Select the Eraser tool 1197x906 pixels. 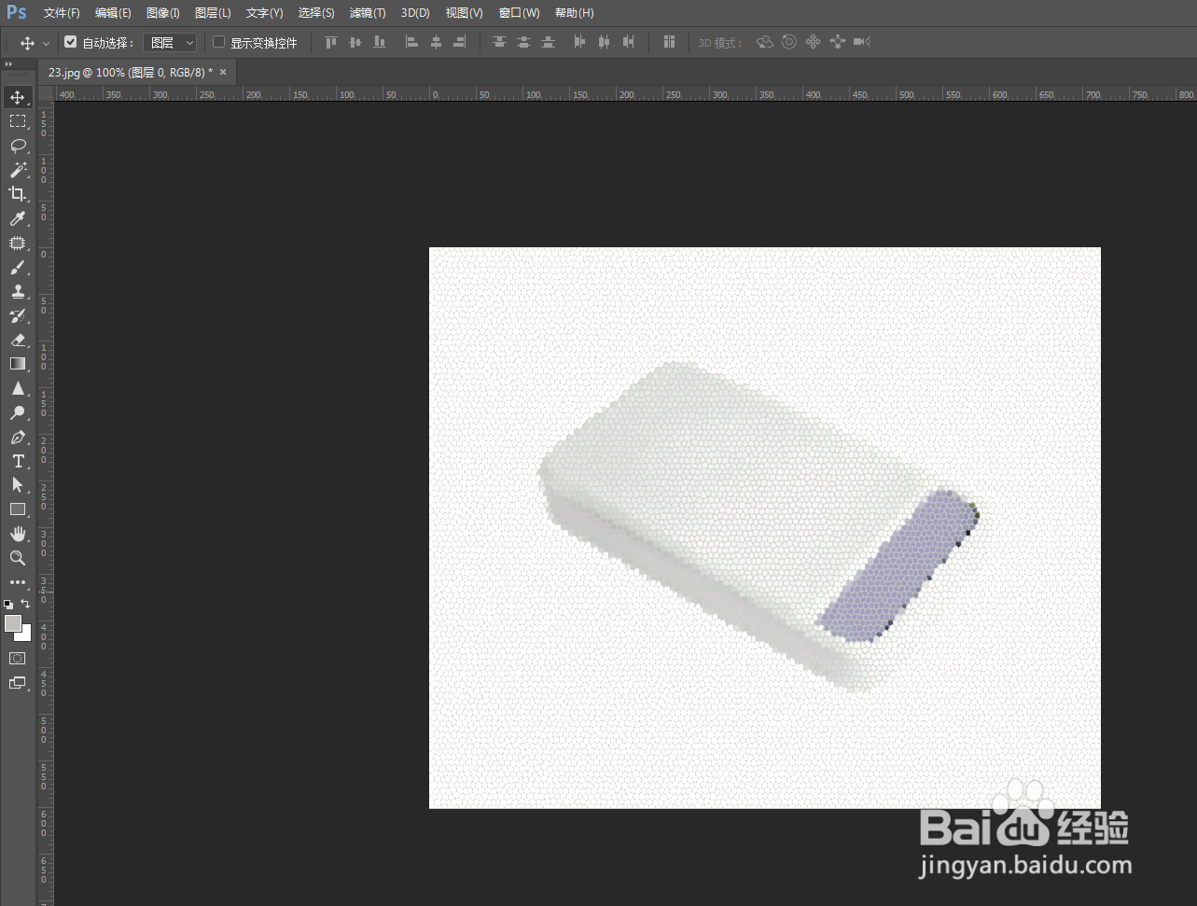click(18, 340)
